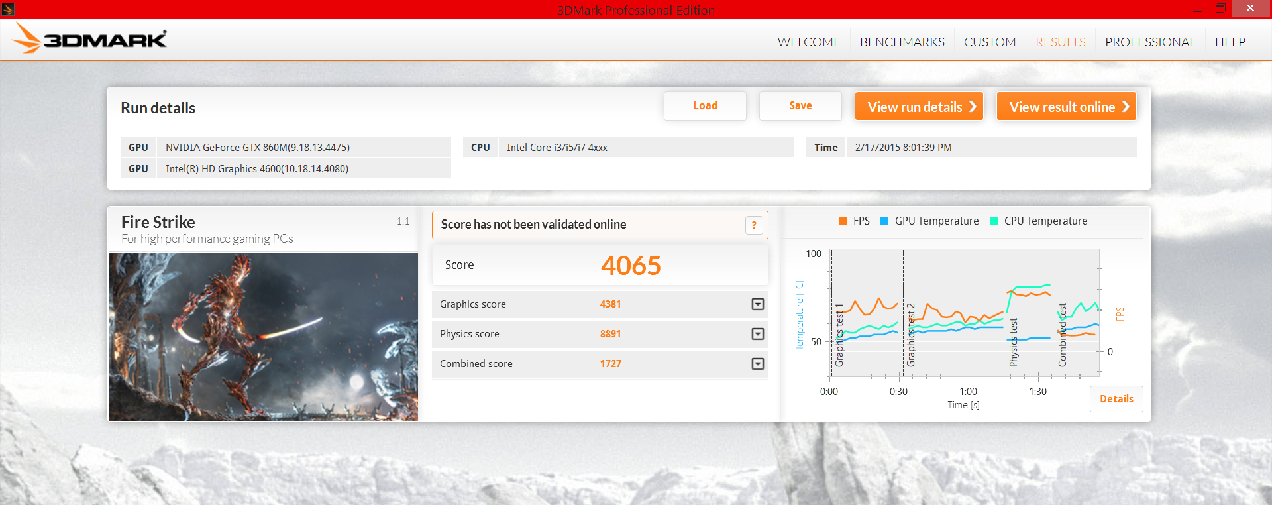Click the blue GPU Temperature legend swatch

(x=884, y=221)
